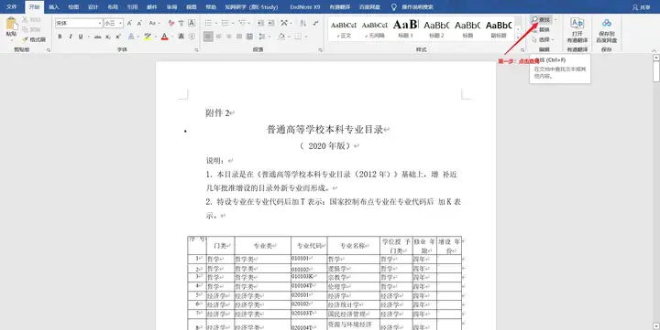Click the Enclosed Character circle icon
The image size is (660, 330).
tap(192, 37)
